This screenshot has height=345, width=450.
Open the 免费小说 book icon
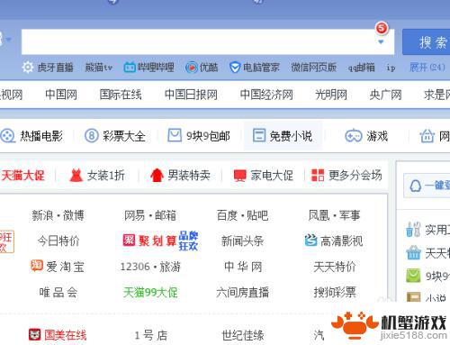coord(259,135)
